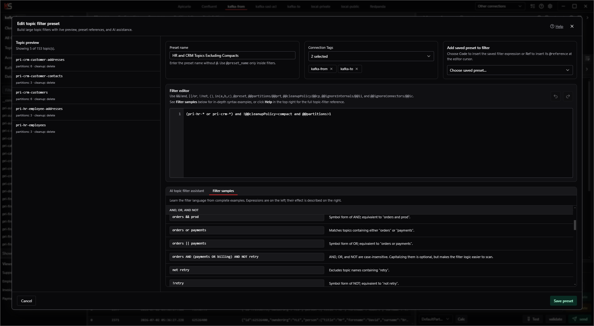The height and width of the screenshot is (326, 594).
Task: Open the 'Choose saved preset...' dropdown
Action: [x=510, y=70]
